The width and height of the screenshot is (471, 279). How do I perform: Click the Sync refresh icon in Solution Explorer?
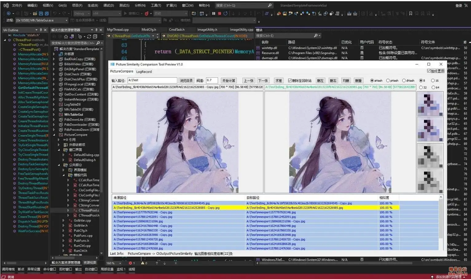(89, 37)
